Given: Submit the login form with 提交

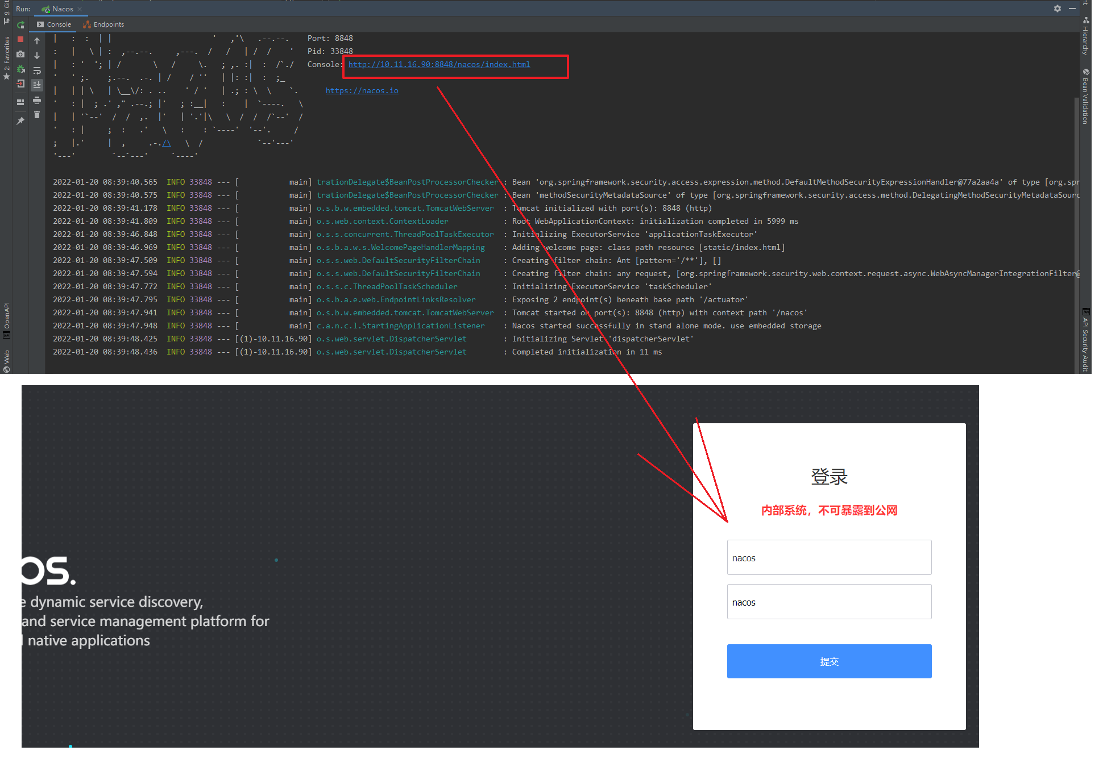Looking at the screenshot, I should pyautogui.click(x=829, y=661).
